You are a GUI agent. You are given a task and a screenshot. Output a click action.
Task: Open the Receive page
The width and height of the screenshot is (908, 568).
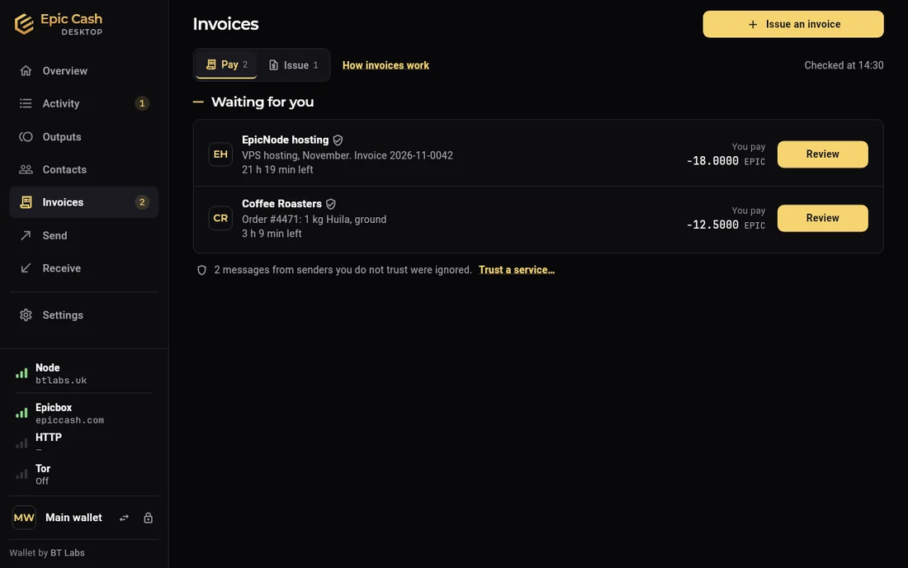84,268
